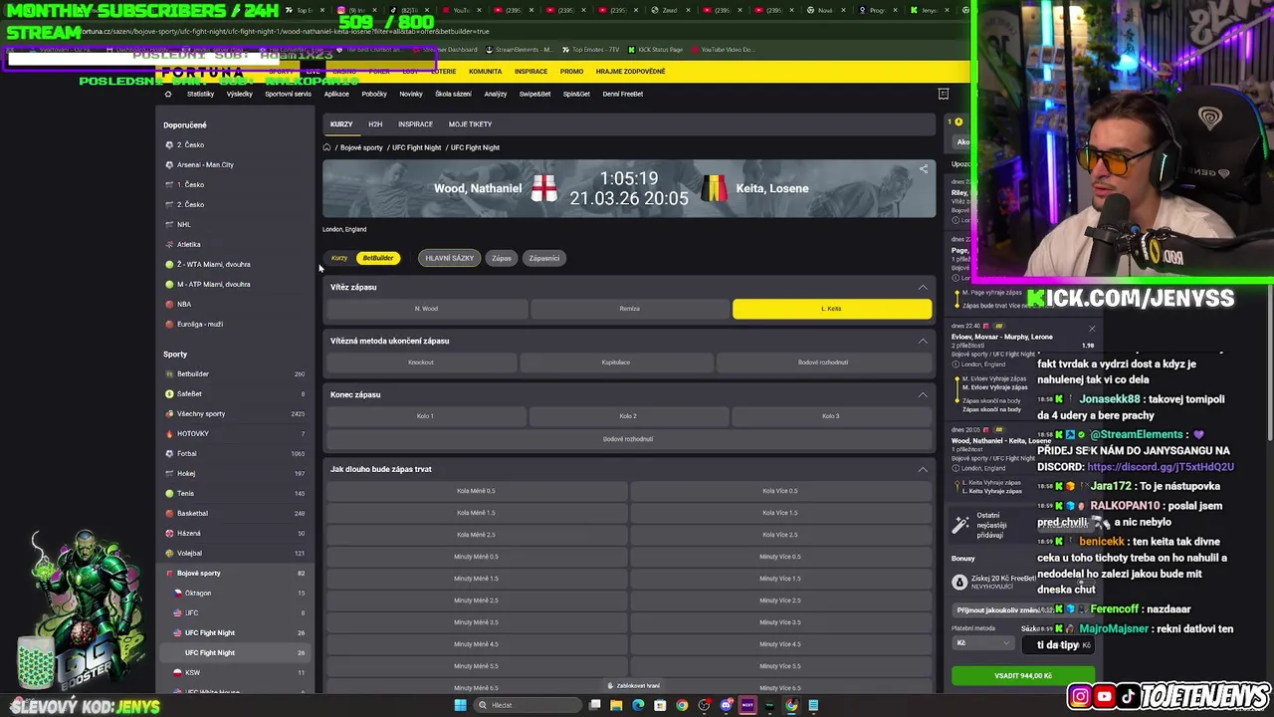Open Tenis sport category
The height and width of the screenshot is (717, 1274).
tap(236, 493)
